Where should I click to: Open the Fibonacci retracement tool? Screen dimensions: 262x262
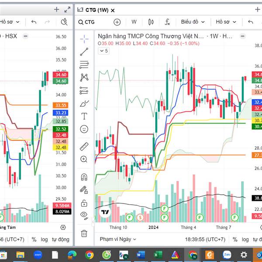point(84,65)
